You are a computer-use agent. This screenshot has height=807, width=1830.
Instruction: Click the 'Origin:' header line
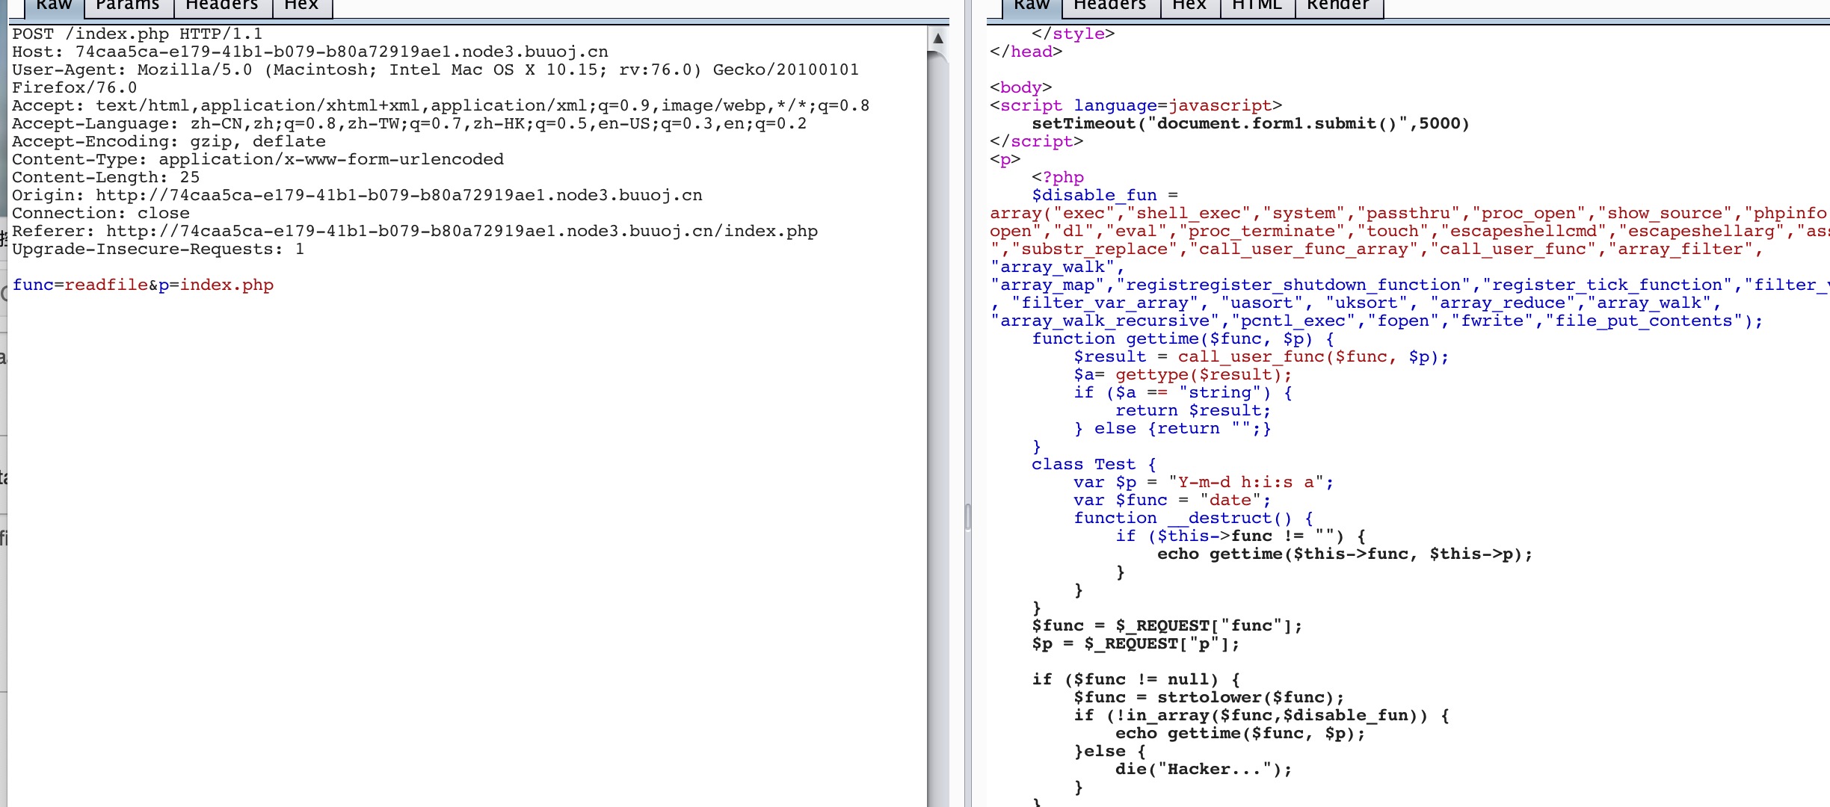[357, 196]
